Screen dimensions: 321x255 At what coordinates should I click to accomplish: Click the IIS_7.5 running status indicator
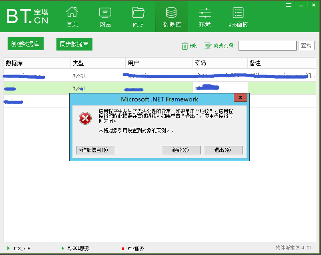[8, 248]
